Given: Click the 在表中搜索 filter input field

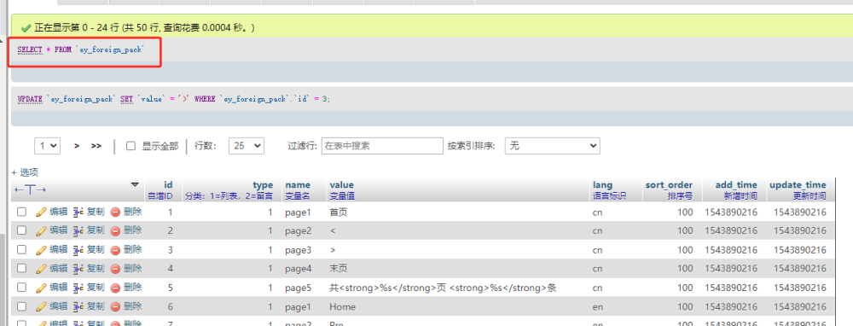Looking at the screenshot, I should [382, 146].
